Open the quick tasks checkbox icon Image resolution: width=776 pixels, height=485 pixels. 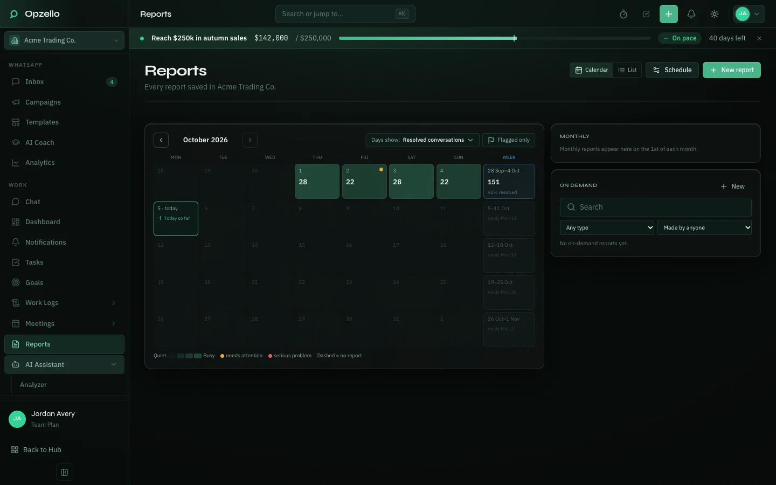646,14
